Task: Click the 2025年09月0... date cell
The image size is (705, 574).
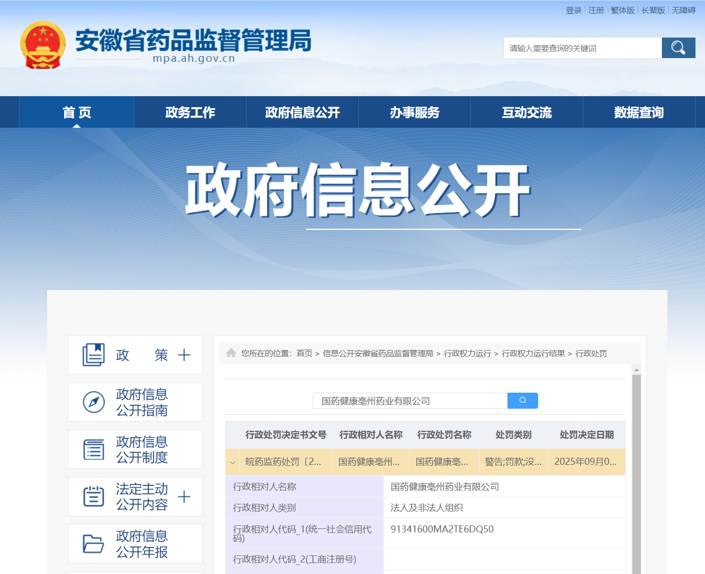Action: pyautogui.click(x=586, y=462)
